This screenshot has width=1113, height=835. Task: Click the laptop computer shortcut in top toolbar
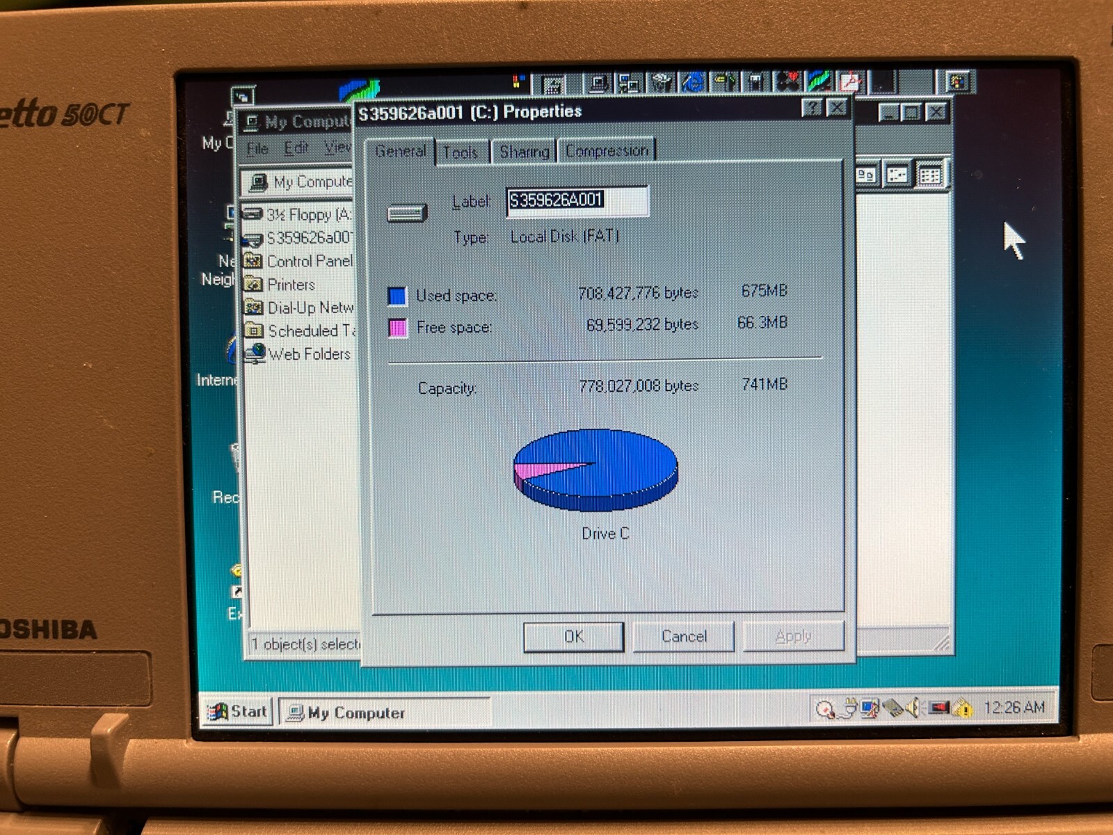[599, 83]
